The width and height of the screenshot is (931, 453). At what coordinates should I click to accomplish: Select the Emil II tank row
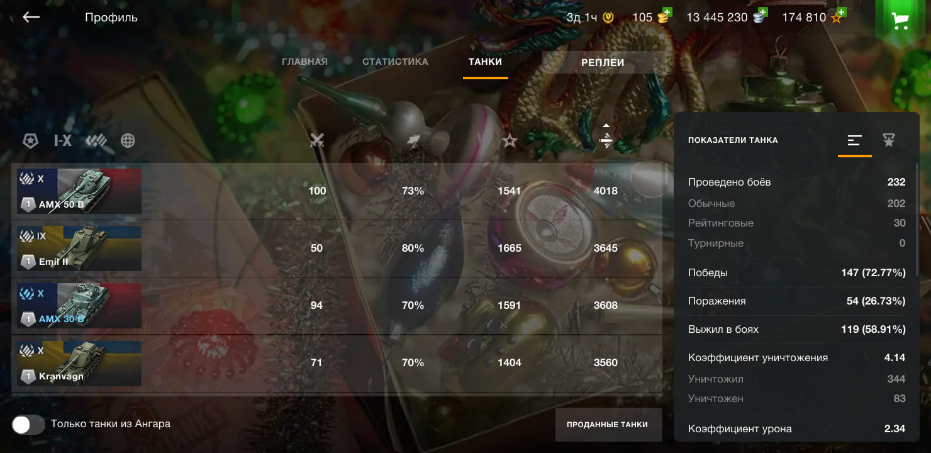(337, 249)
